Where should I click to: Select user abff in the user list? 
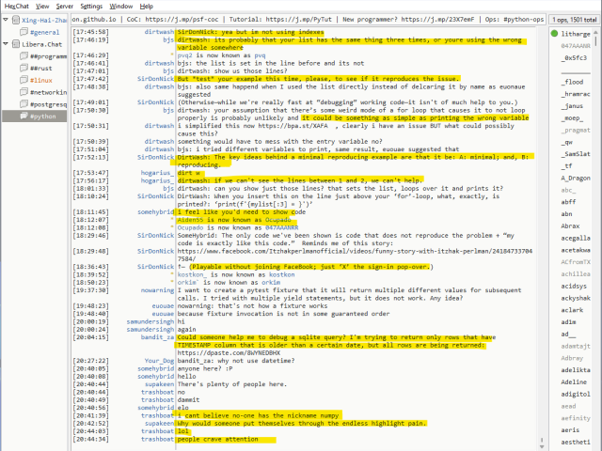pos(568,202)
